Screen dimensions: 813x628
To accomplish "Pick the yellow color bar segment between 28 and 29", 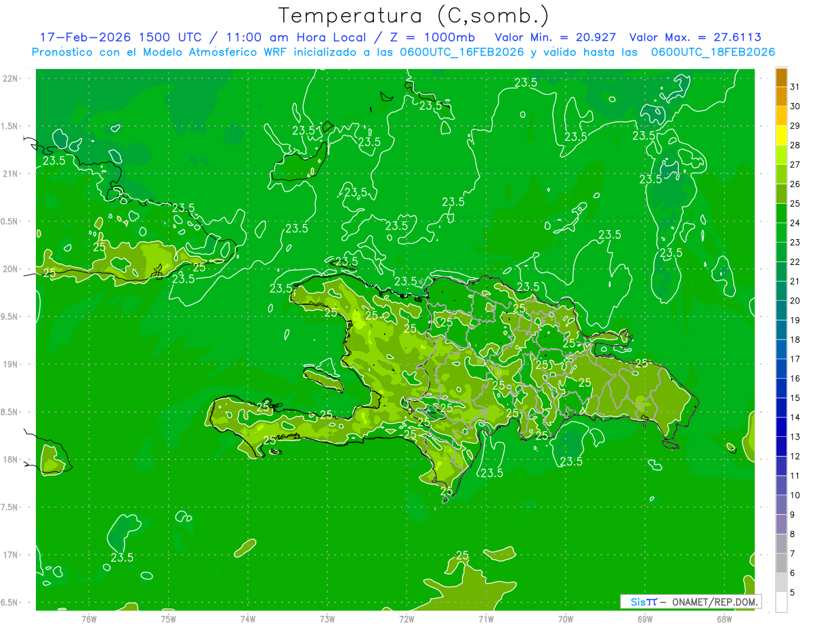I will tap(781, 135).
